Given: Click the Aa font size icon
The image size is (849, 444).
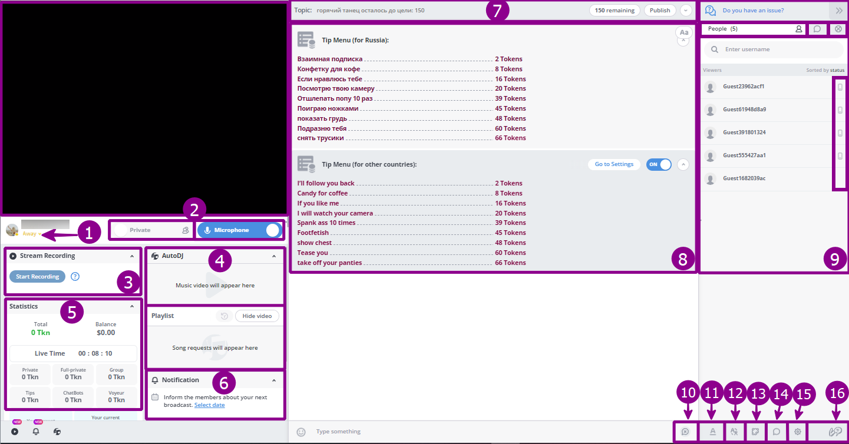Looking at the screenshot, I should point(684,32).
